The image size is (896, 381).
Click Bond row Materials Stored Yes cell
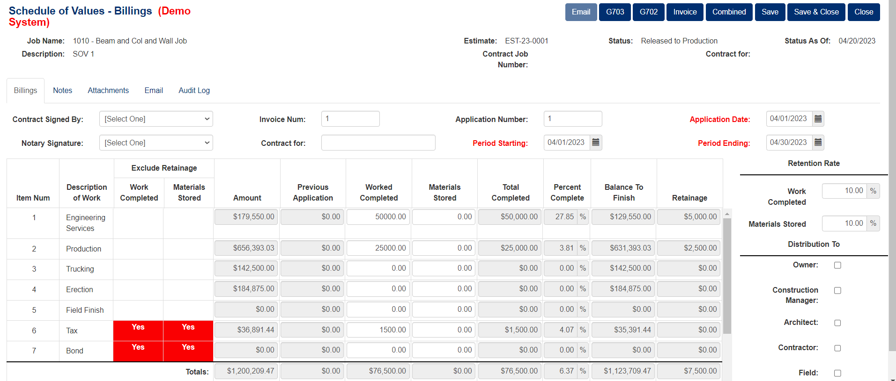tap(188, 351)
